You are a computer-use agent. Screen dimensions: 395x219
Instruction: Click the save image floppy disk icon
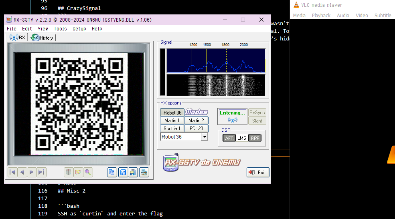pyautogui.click(x=123, y=172)
